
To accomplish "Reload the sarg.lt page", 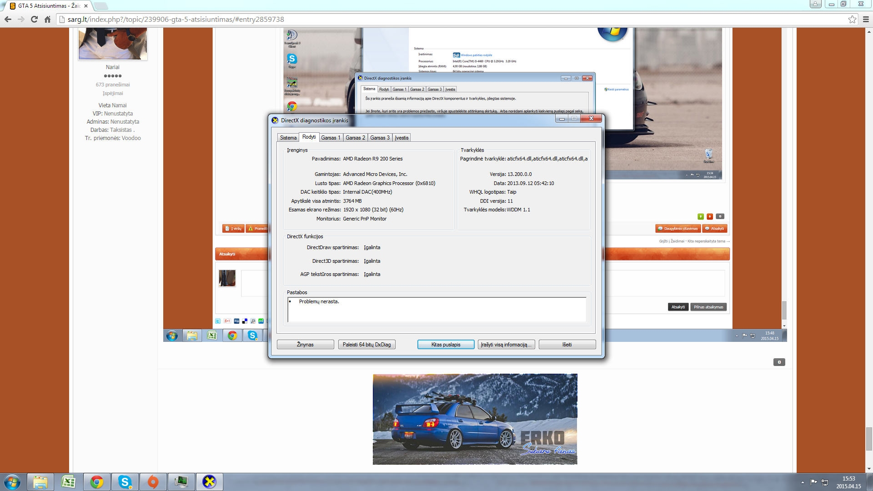I will 34,20.
